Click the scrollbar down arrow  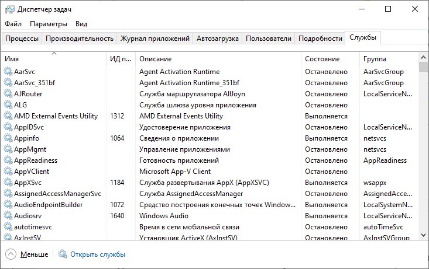coord(423,235)
